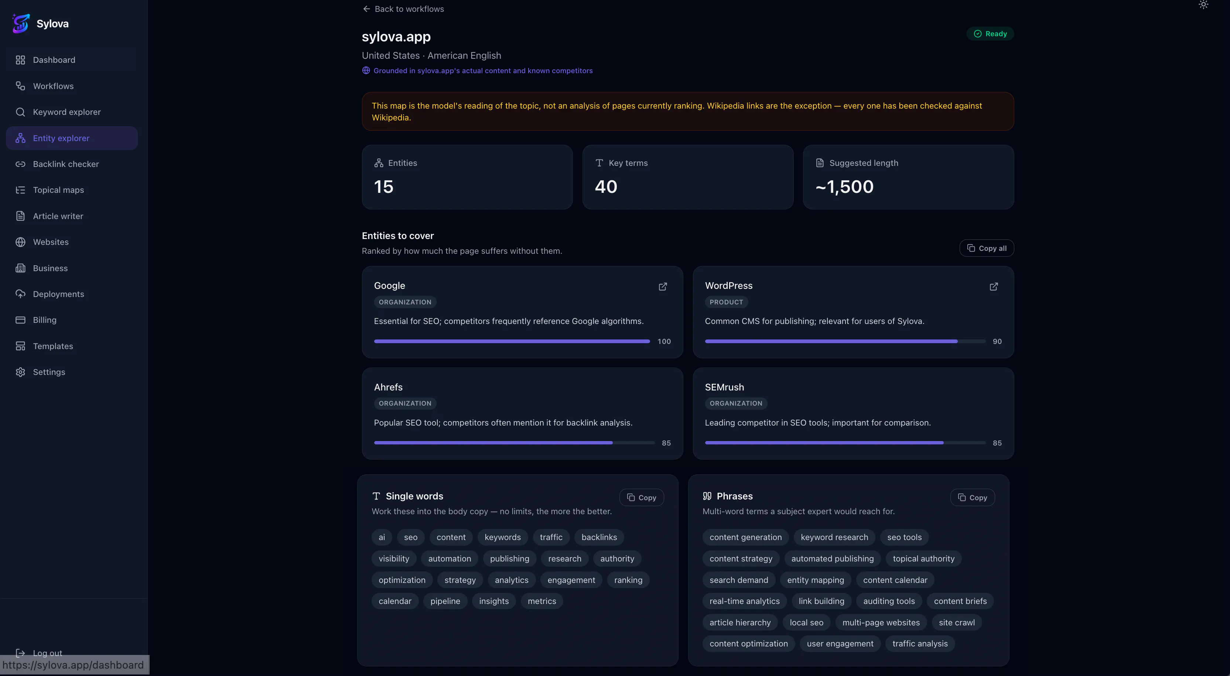Click the globe icon beside the grounding note
This screenshot has width=1230, height=676.
tap(366, 71)
